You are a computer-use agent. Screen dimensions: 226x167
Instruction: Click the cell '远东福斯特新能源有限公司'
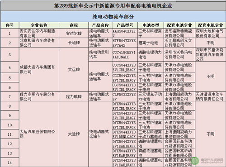point(179,33)
